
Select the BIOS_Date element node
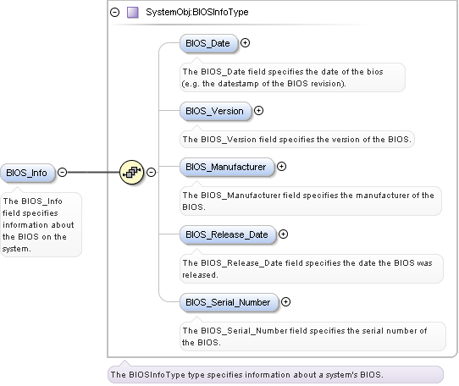[208, 43]
